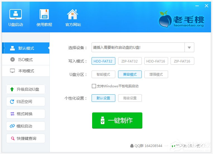The width and height of the screenshot is (213, 154).
Task: Click the 归还空间 refresh button
Action: coord(25,102)
